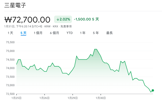This screenshot has height=102, width=162.
Task: Click the 1月29日 axis date marker
Action: (73, 98)
